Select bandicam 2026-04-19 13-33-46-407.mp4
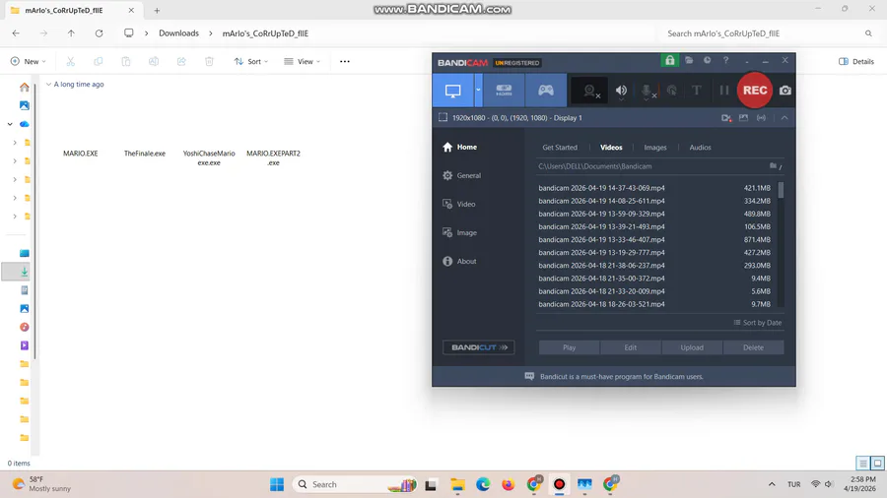This screenshot has width=887, height=498. tap(654, 239)
